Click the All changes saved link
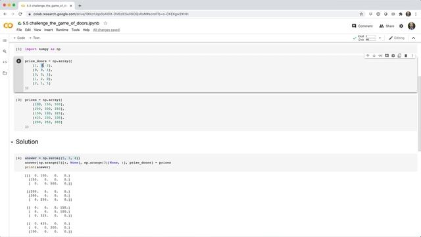The image size is (421, 237). coord(107,30)
